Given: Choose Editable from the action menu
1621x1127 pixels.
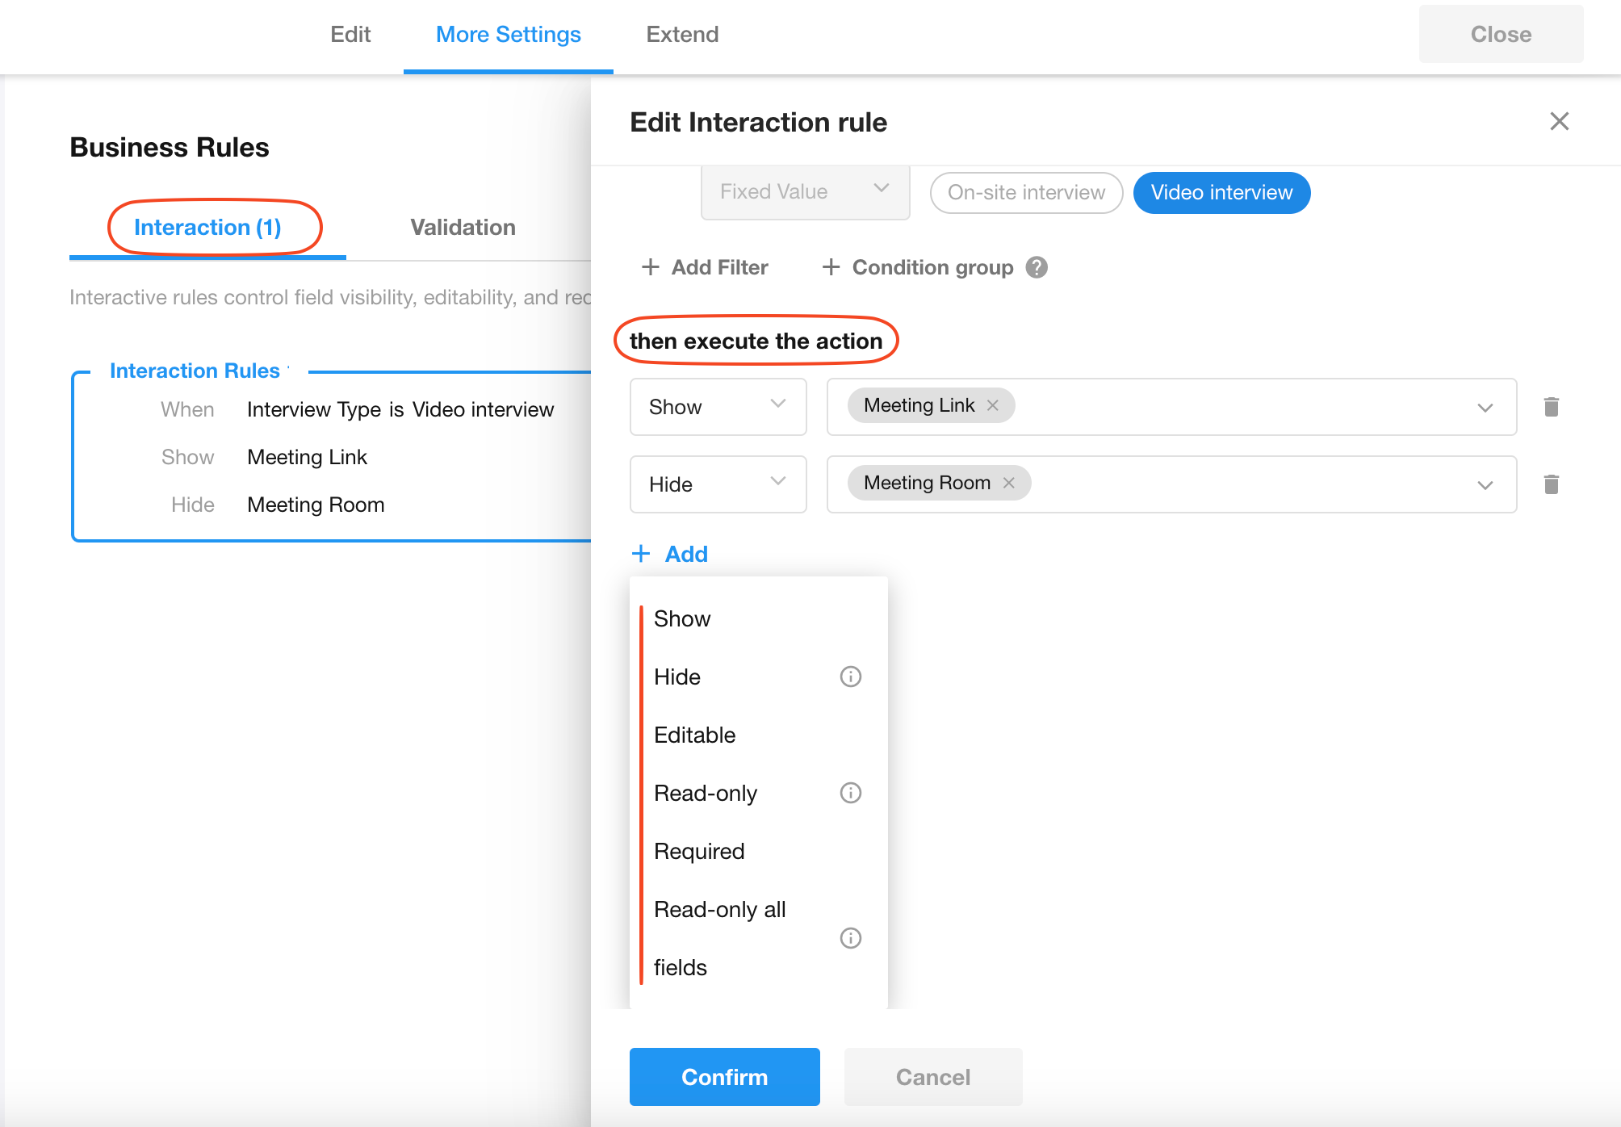Looking at the screenshot, I should coord(694,735).
